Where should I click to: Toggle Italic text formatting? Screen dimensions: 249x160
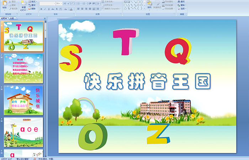[44, 9]
